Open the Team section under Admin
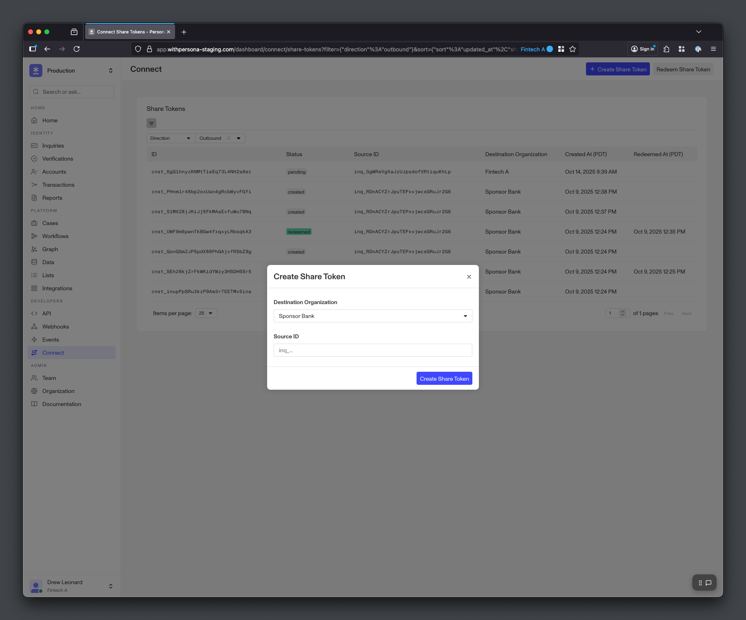Viewport: 746px width, 620px height. tap(49, 378)
